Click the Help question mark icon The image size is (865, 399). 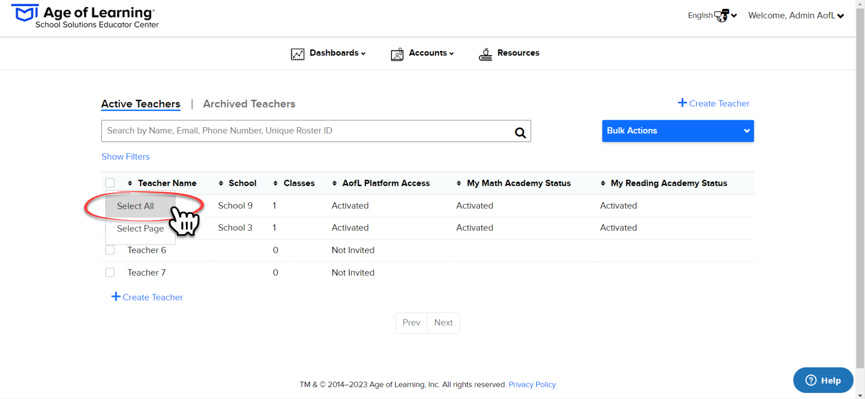pyautogui.click(x=811, y=380)
